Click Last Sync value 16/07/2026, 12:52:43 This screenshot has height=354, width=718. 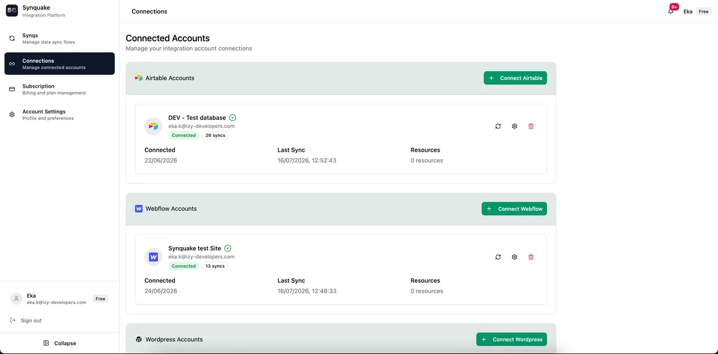click(x=307, y=161)
